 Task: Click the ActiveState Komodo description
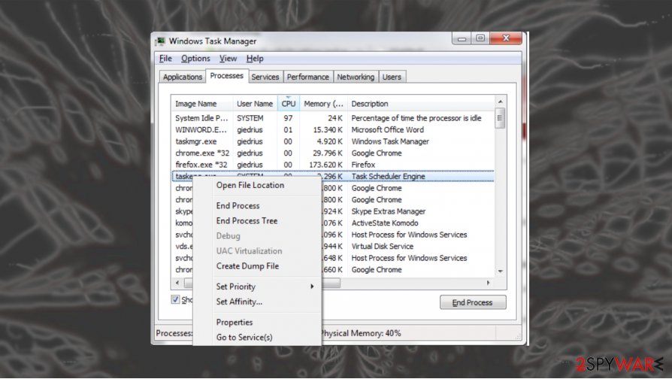tap(385, 223)
